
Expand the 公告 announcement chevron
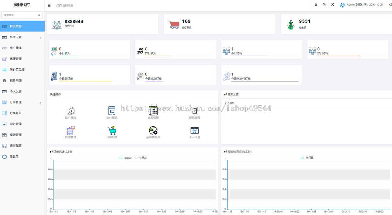[225, 103]
